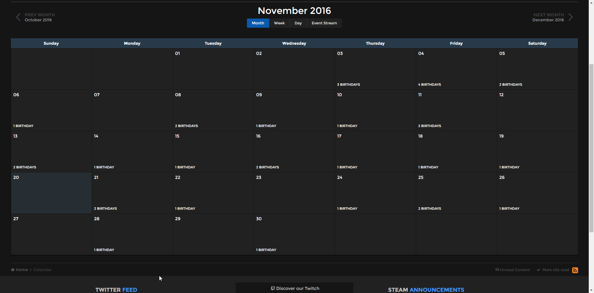Click the Calendar breadcrumb item
The width and height of the screenshot is (594, 293).
point(42,270)
